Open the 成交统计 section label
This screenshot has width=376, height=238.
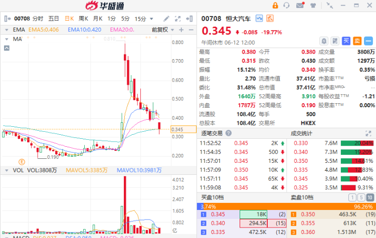pos(301,133)
